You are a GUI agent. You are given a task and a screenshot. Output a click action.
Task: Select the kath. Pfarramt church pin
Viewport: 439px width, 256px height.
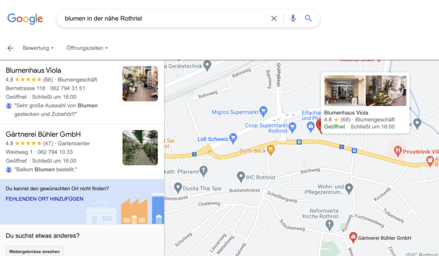[204, 171]
